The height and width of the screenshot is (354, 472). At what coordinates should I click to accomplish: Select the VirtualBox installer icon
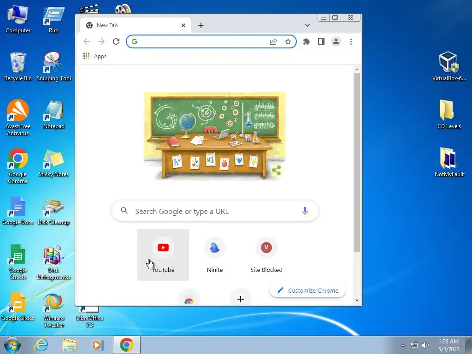449,66
